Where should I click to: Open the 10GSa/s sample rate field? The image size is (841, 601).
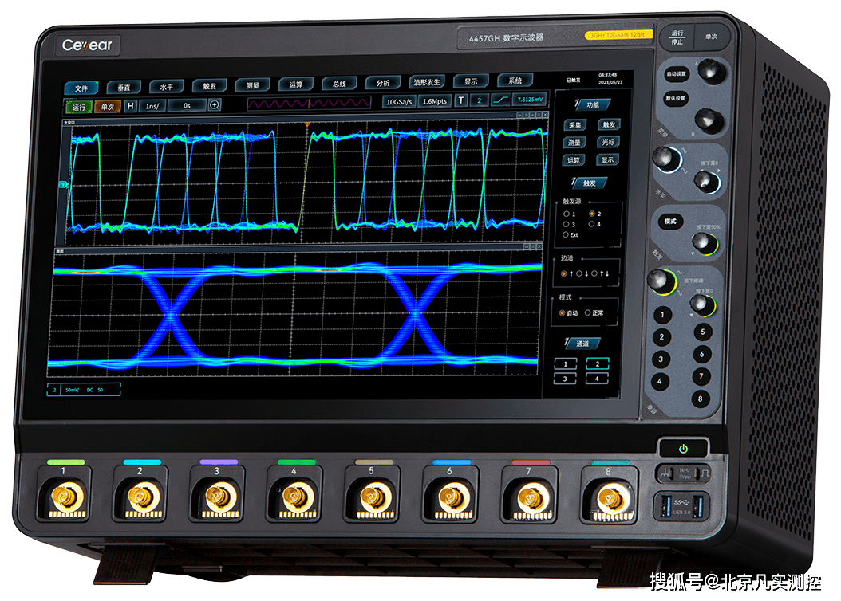click(398, 101)
